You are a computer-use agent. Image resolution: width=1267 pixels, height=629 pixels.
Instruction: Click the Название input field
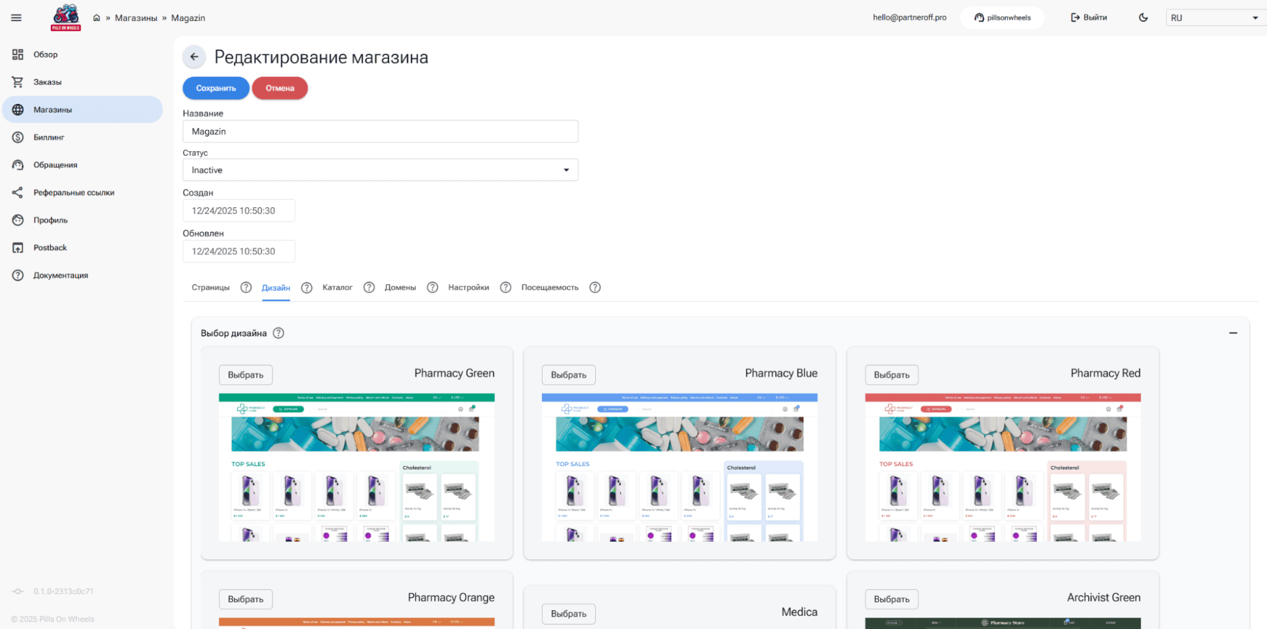380,132
